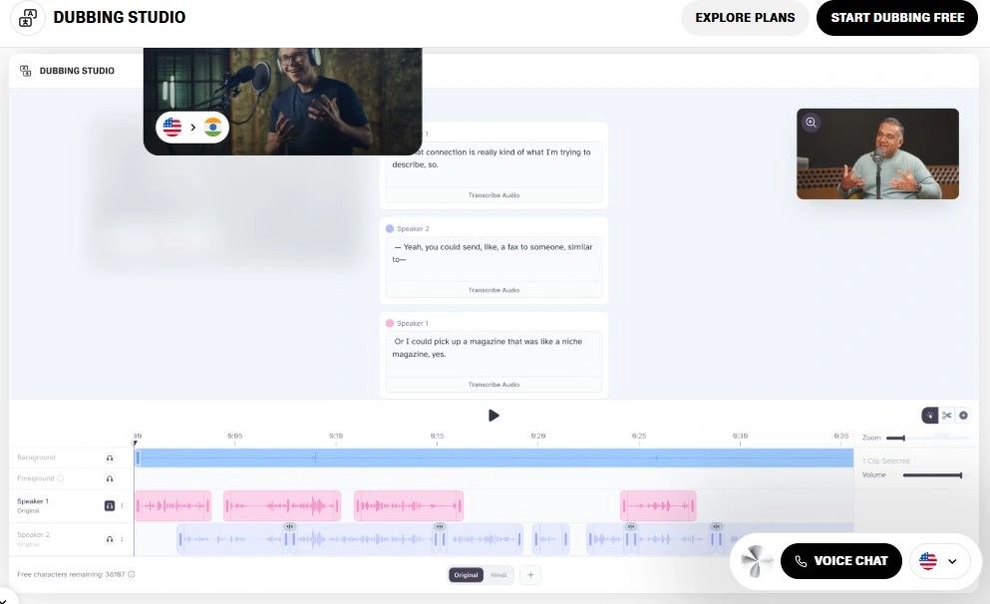The image size is (990, 604).
Task: Click the Speaker 1 Original track name
Action: point(33,505)
